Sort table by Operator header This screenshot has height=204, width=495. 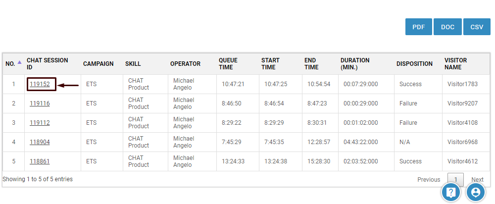[185, 64]
